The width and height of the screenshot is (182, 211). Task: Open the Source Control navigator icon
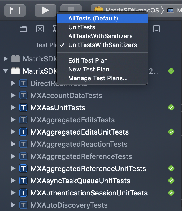click(40, 29)
